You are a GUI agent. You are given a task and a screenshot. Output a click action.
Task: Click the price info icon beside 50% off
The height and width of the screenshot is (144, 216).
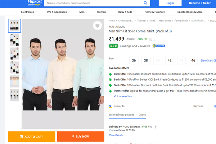click(150, 39)
